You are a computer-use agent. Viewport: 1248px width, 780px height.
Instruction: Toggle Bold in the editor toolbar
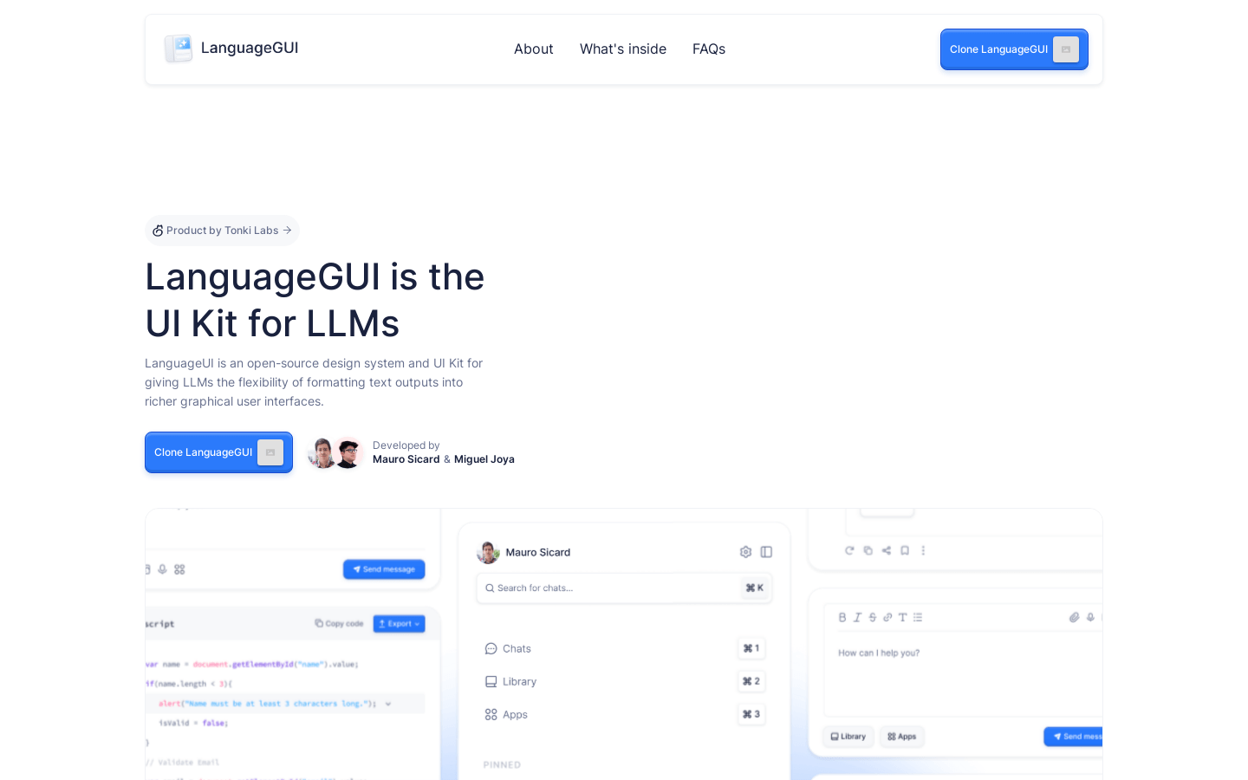[842, 617]
